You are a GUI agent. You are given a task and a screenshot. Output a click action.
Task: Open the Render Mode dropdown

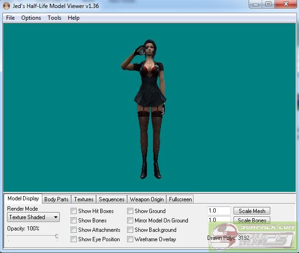[x=33, y=217]
